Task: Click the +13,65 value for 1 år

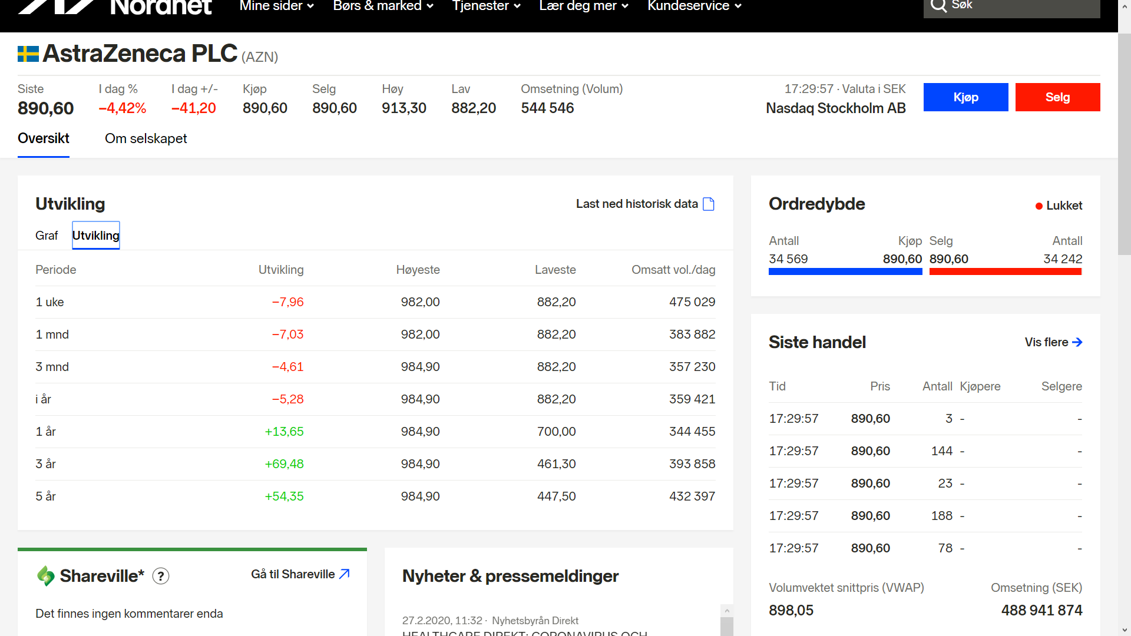Action: pos(284,432)
